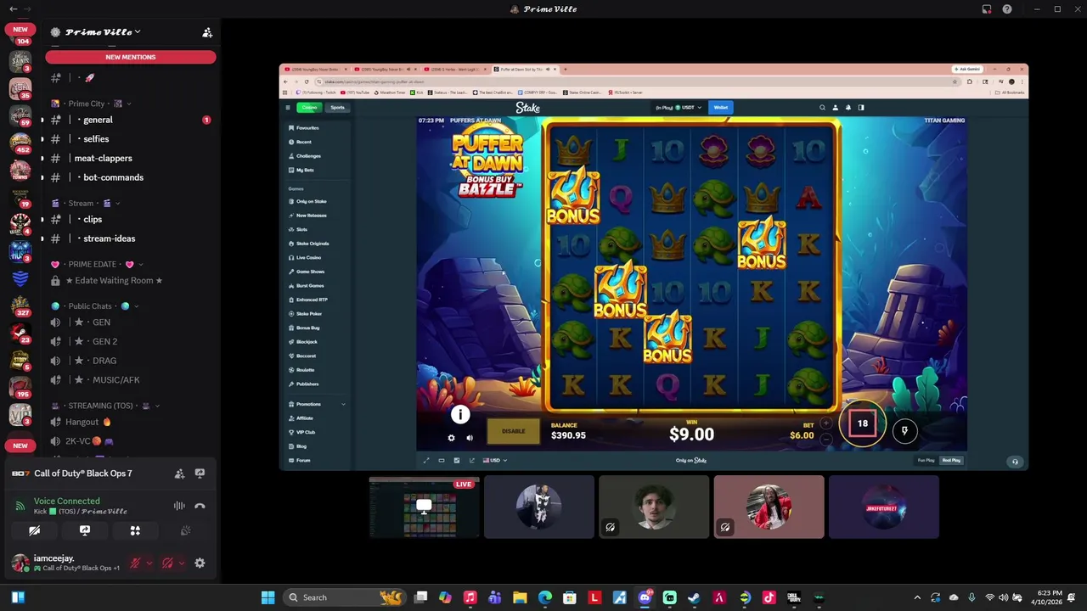The image size is (1087, 611).
Task: Click the DISABLE button in slot game
Action: 513,431
